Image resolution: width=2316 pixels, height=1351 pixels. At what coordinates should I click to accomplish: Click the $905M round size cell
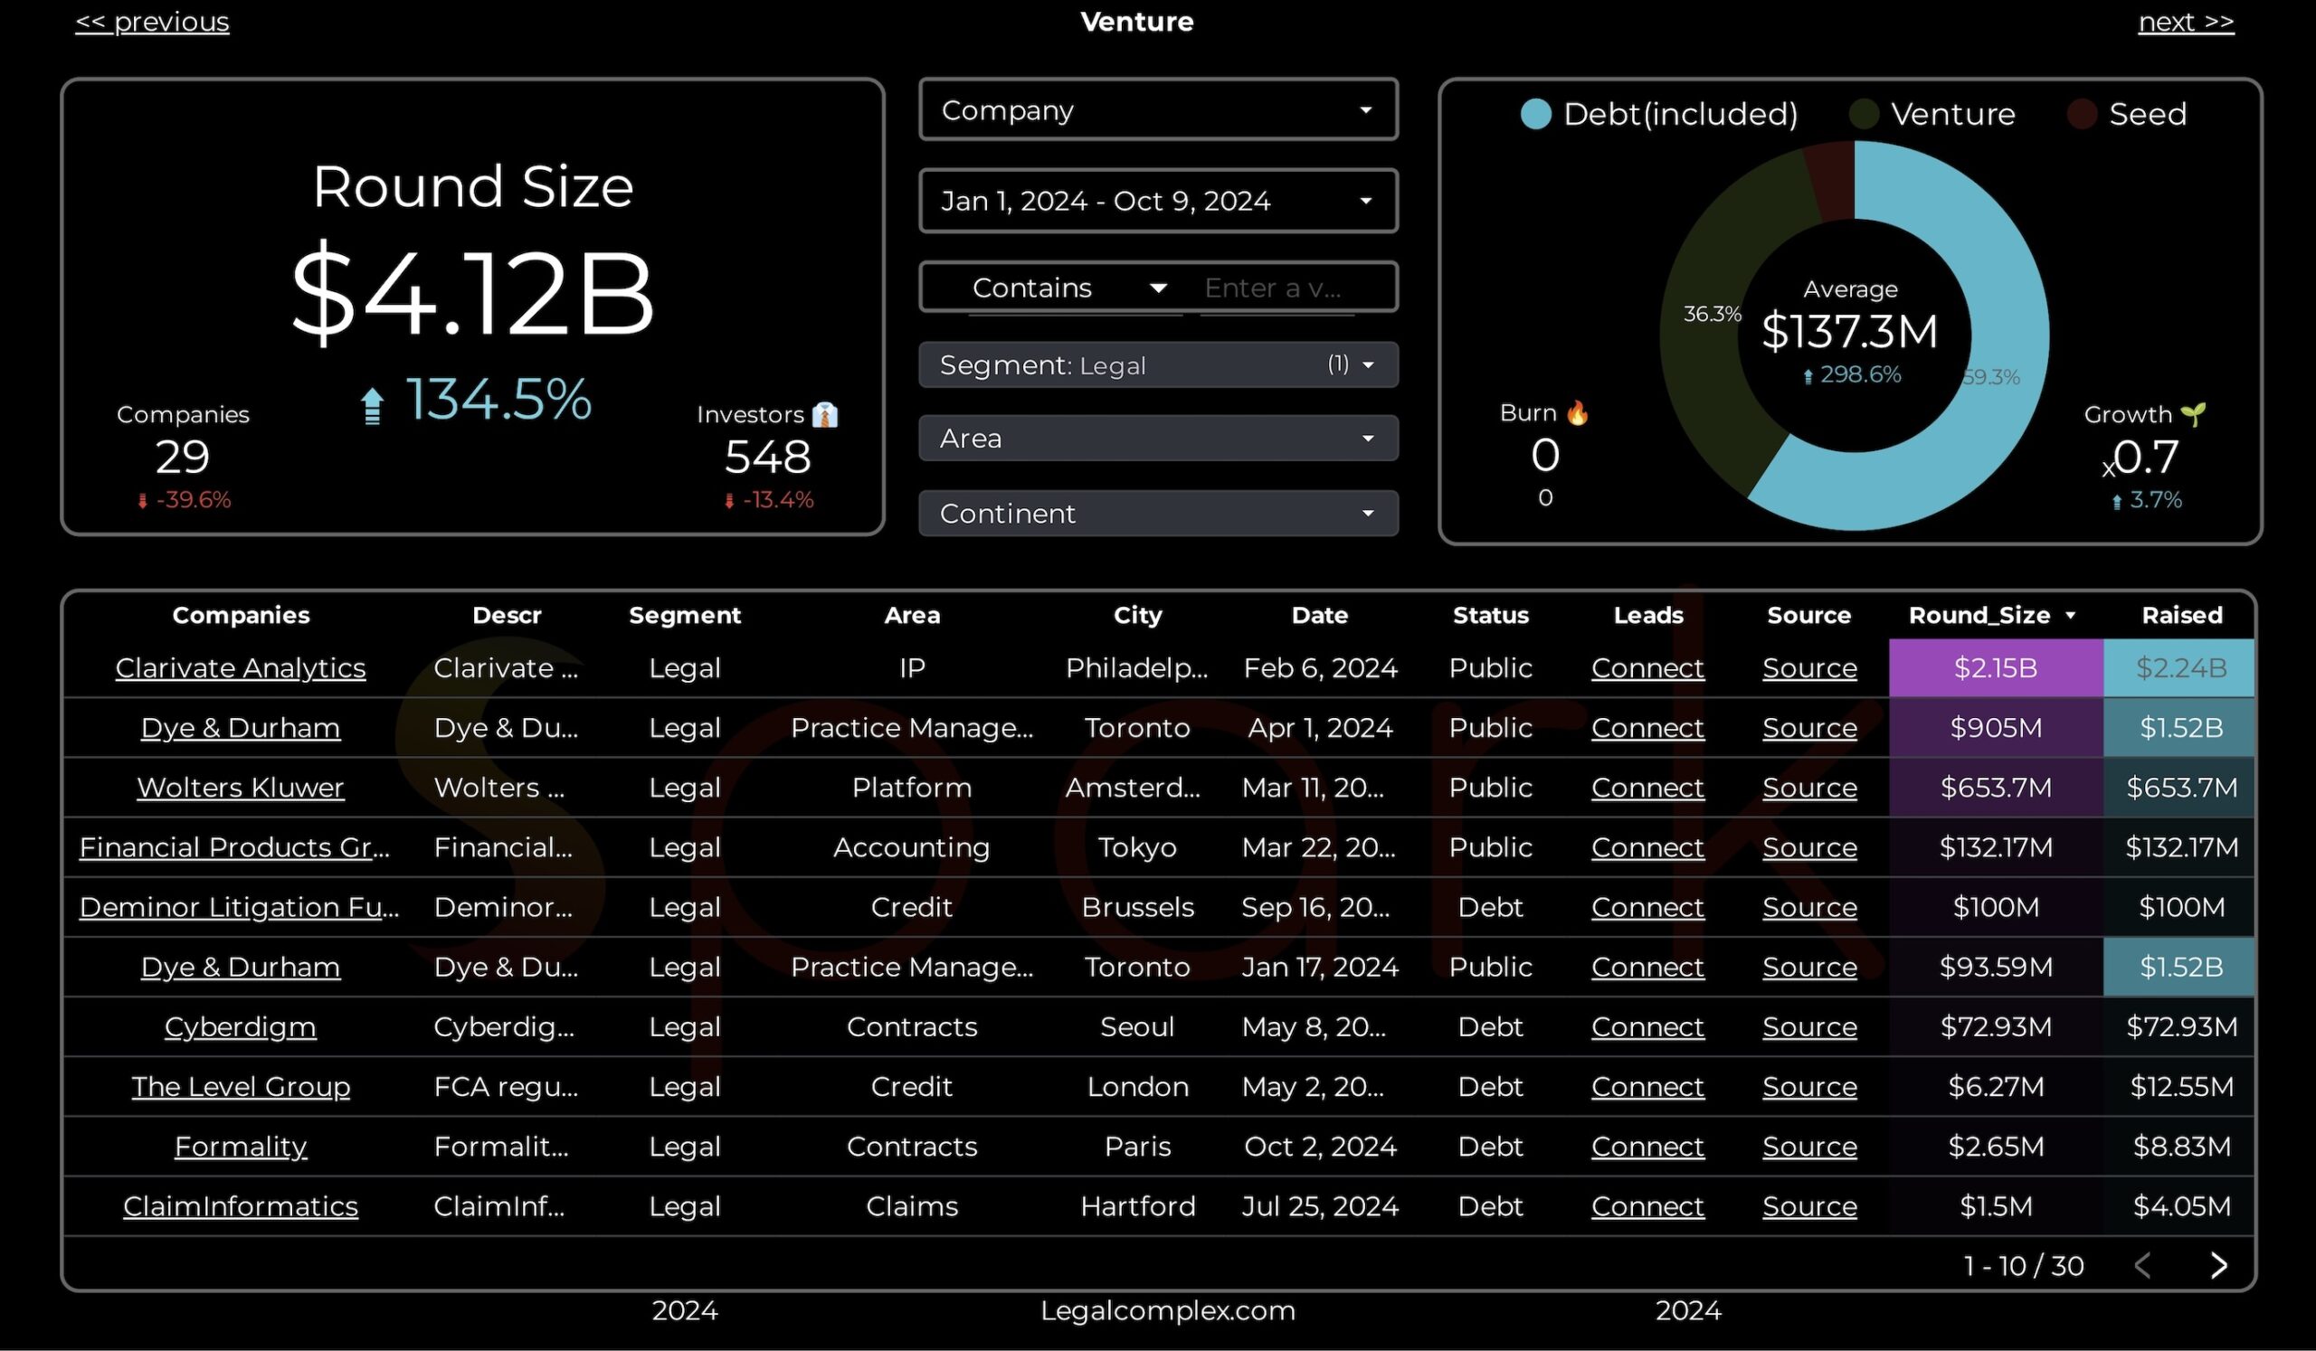1996,727
